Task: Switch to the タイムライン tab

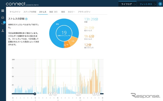Action: 15,12
